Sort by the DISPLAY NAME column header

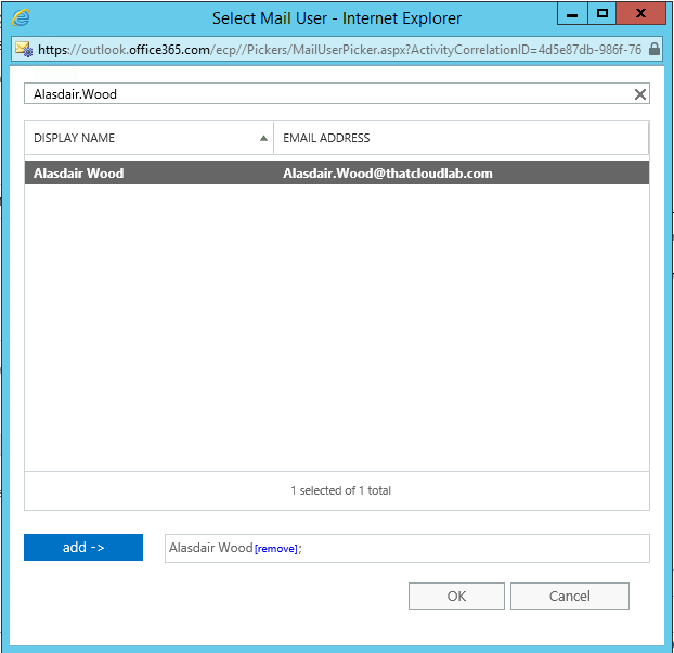[x=75, y=138]
